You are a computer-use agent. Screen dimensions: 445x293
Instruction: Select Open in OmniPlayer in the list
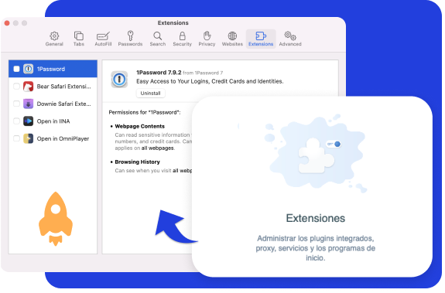point(53,138)
